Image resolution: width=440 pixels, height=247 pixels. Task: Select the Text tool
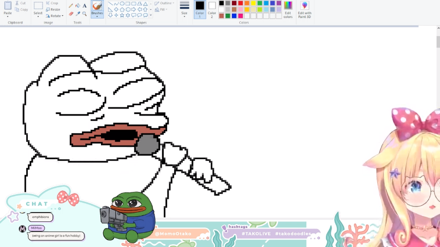(85, 5)
